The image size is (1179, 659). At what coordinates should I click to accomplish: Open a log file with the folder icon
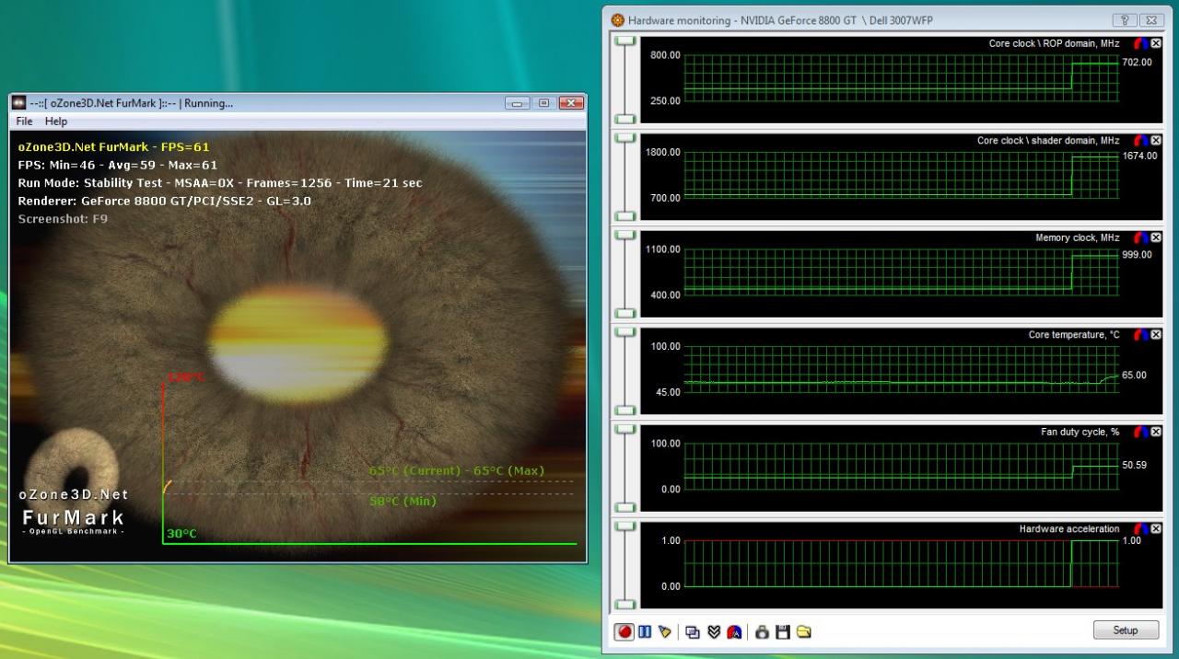(804, 631)
